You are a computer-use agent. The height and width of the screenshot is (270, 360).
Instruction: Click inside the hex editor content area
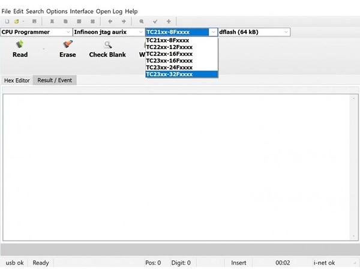coord(180,162)
